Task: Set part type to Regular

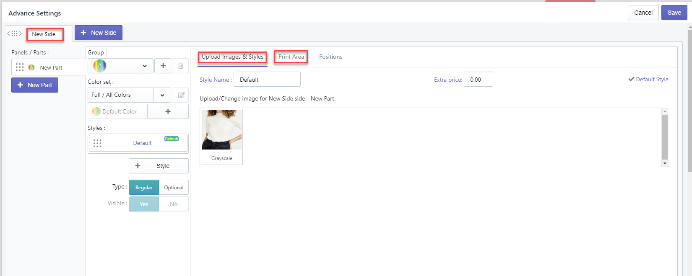Action: 144,188
